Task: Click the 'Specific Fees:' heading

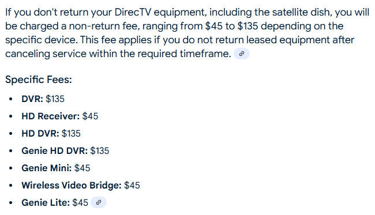Action: (x=39, y=80)
